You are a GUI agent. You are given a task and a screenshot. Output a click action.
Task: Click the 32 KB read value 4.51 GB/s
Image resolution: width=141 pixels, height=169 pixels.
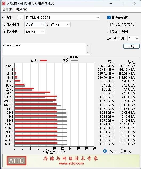[x=128, y=89]
